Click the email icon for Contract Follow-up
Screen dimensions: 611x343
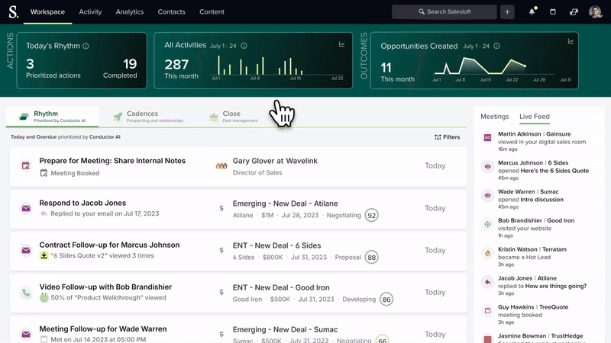pos(26,251)
